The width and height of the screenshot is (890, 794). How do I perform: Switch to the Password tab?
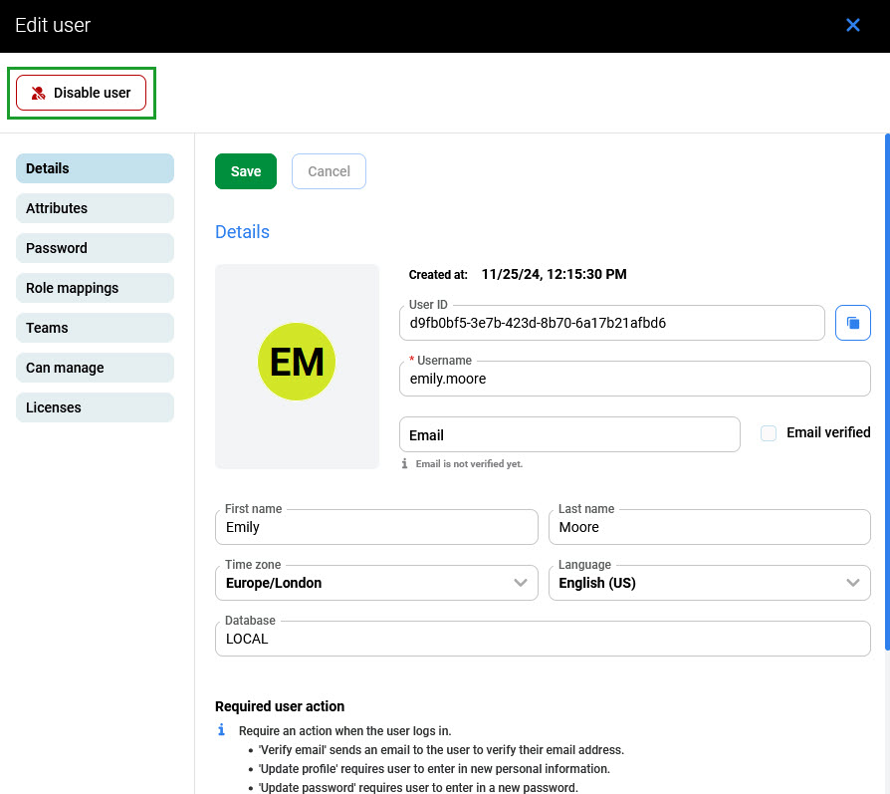coord(95,248)
